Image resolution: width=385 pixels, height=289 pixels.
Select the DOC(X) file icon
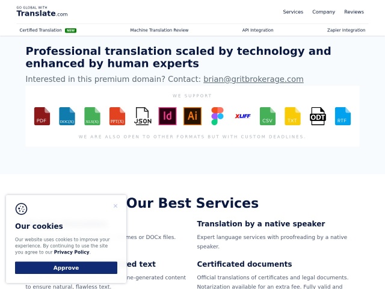67,116
